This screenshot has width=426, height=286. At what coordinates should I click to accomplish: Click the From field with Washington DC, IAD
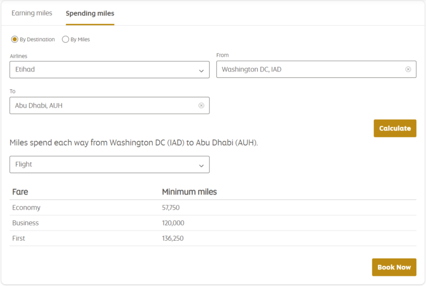[x=309, y=69]
